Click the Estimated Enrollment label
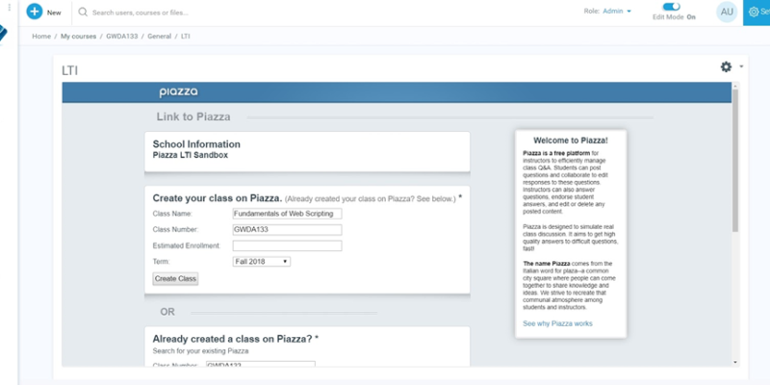Image resolution: width=770 pixels, height=385 pixels. (187, 245)
